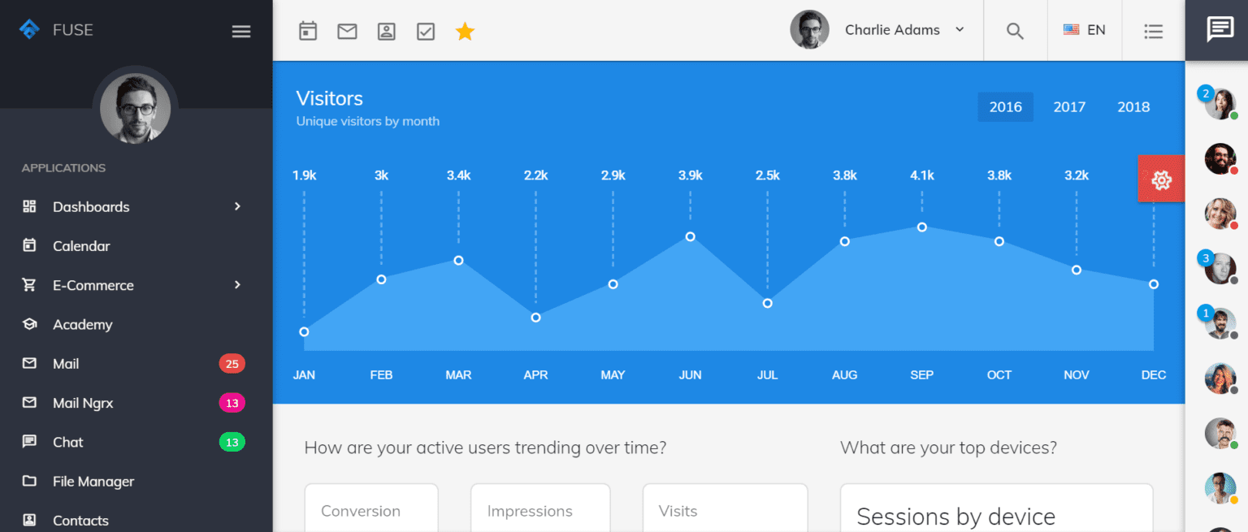Toggle the sidebar with the hamburger icon
This screenshot has width=1248, height=532.
point(240,31)
